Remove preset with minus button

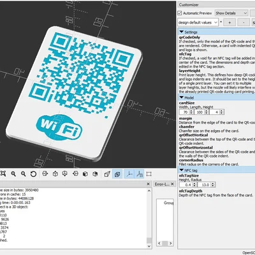tap(244, 22)
